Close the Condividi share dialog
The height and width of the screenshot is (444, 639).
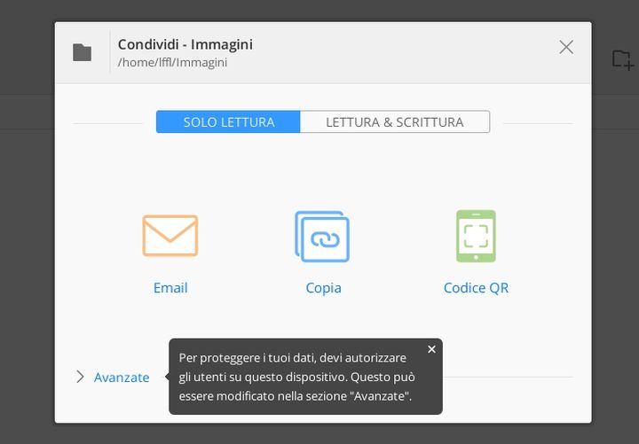click(566, 47)
